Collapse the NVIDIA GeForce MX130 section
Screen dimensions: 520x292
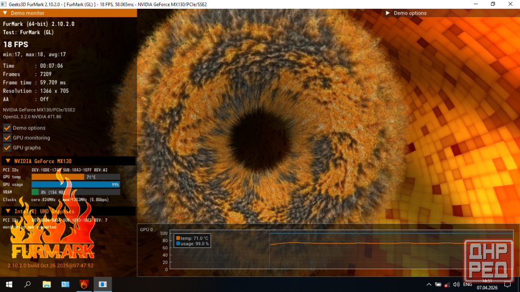pos(7,161)
